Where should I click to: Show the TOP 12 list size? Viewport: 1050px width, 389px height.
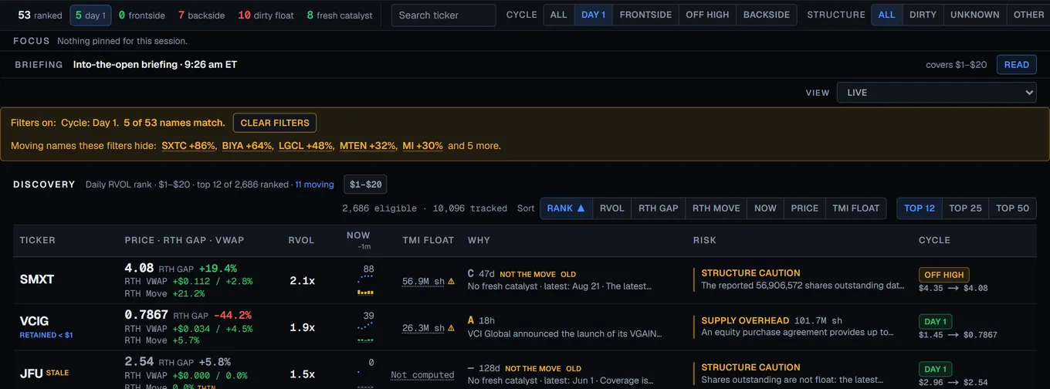920,208
